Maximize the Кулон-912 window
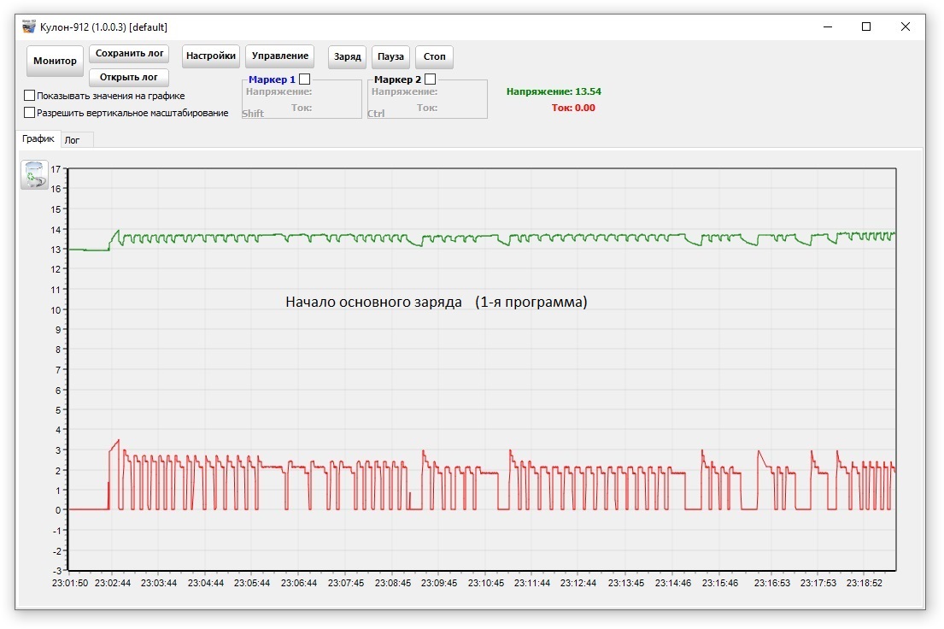The height and width of the screenshot is (629, 944). click(866, 26)
